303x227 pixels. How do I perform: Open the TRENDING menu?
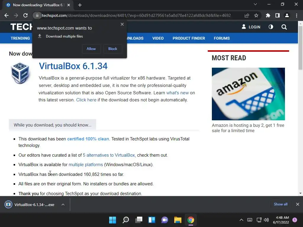point(20,38)
